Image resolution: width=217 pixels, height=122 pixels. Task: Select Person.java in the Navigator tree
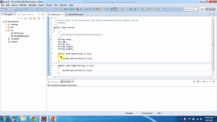(19, 33)
